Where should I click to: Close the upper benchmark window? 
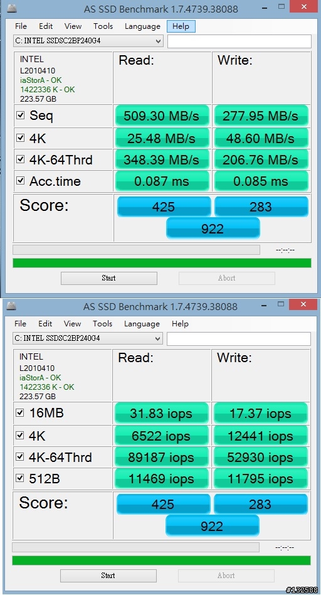tap(303, 6)
